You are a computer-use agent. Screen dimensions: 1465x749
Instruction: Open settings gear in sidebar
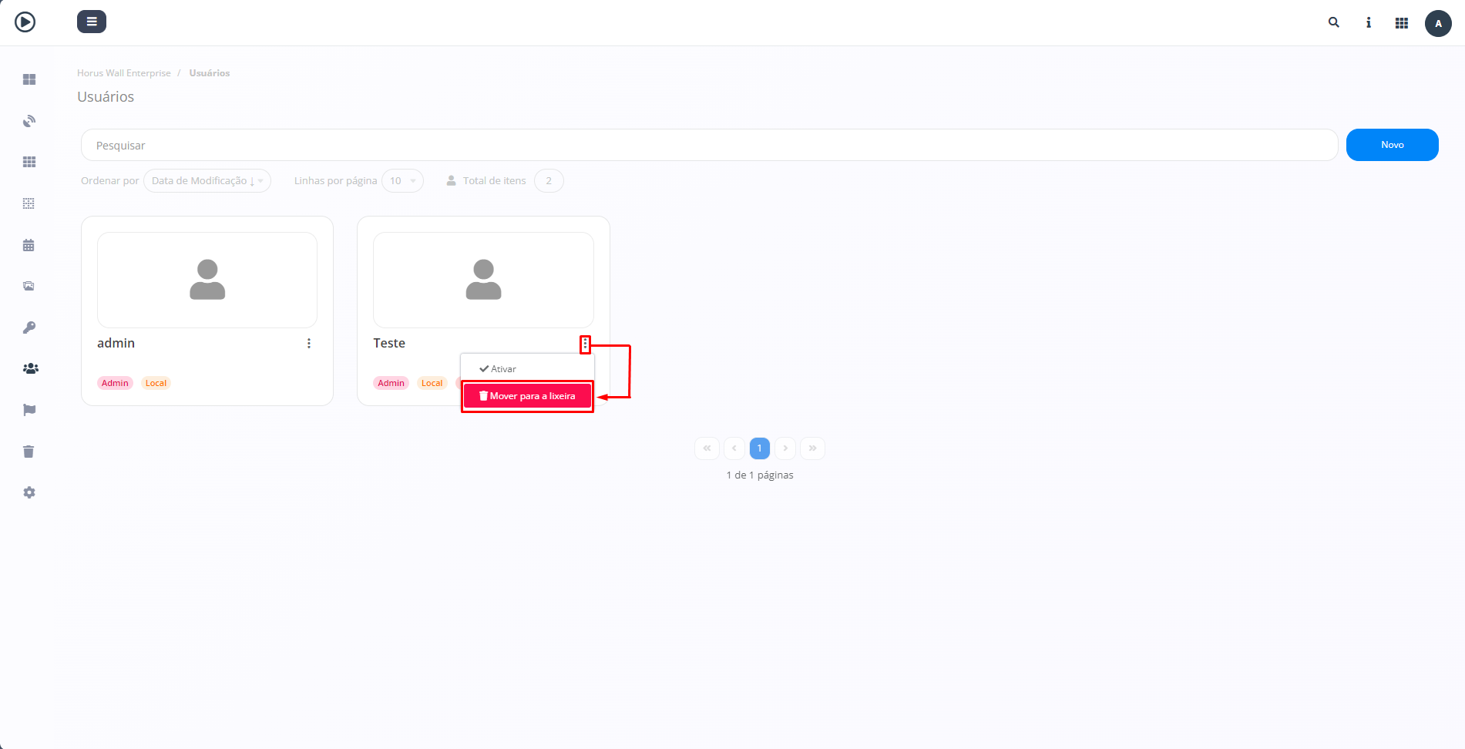point(29,492)
